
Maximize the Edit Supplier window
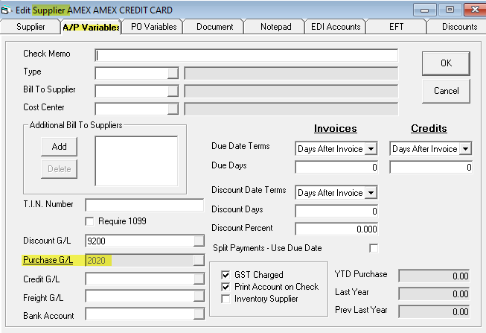coord(450,10)
